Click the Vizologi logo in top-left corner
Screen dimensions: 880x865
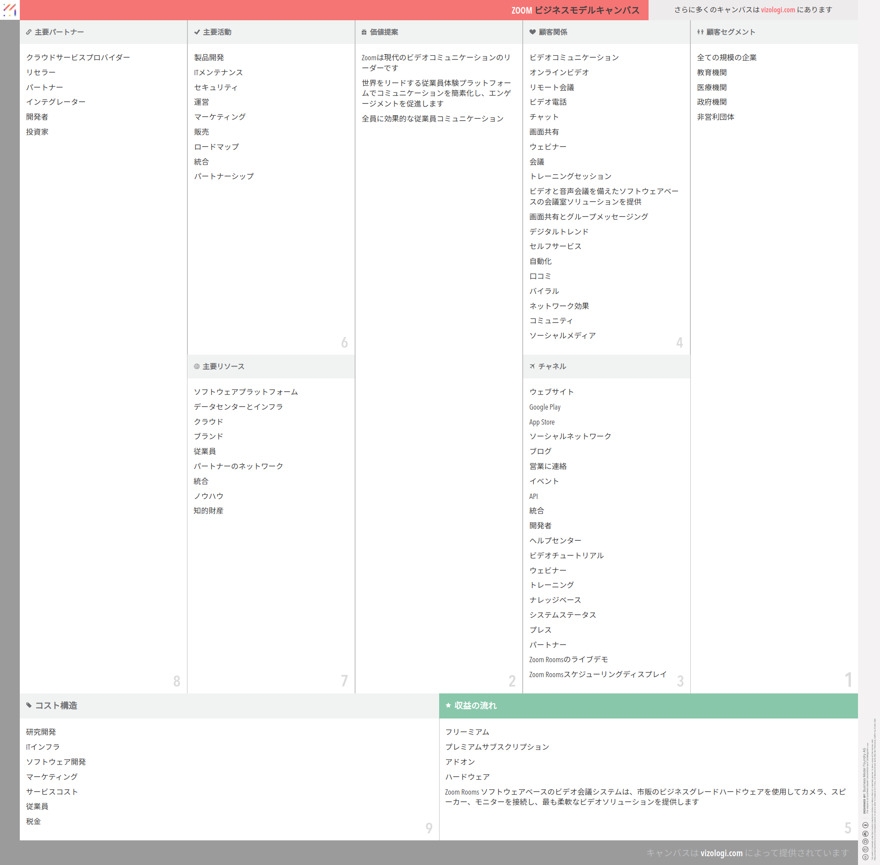[x=10, y=10]
